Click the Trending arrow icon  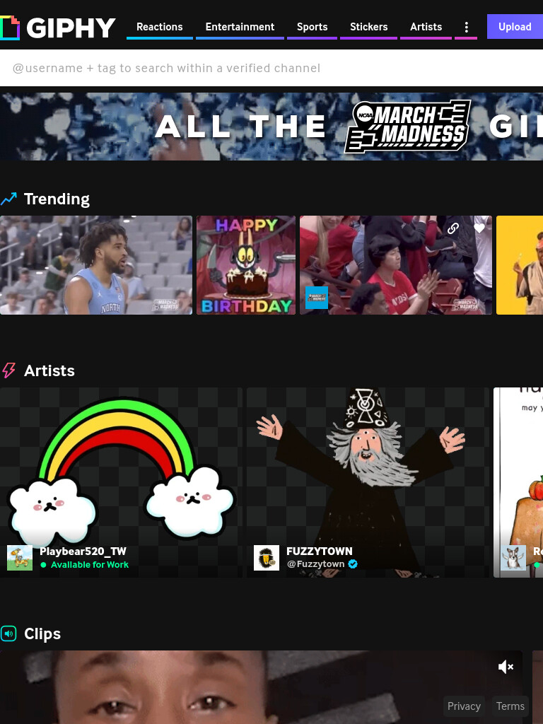pyautogui.click(x=8, y=199)
